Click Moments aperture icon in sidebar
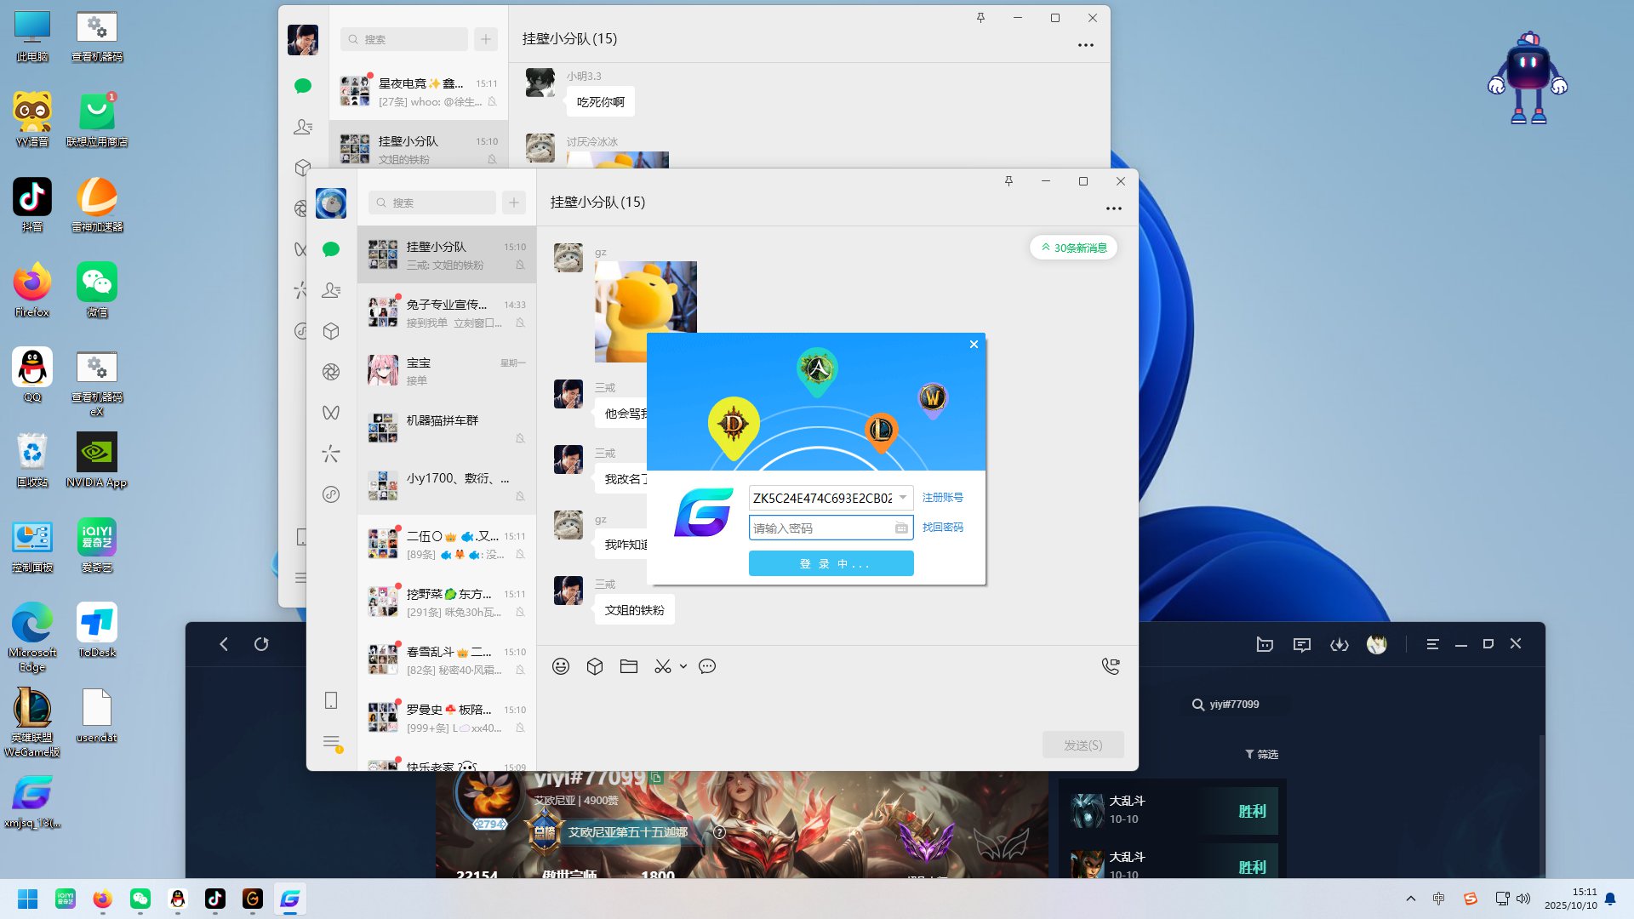The width and height of the screenshot is (1634, 919). (x=331, y=372)
